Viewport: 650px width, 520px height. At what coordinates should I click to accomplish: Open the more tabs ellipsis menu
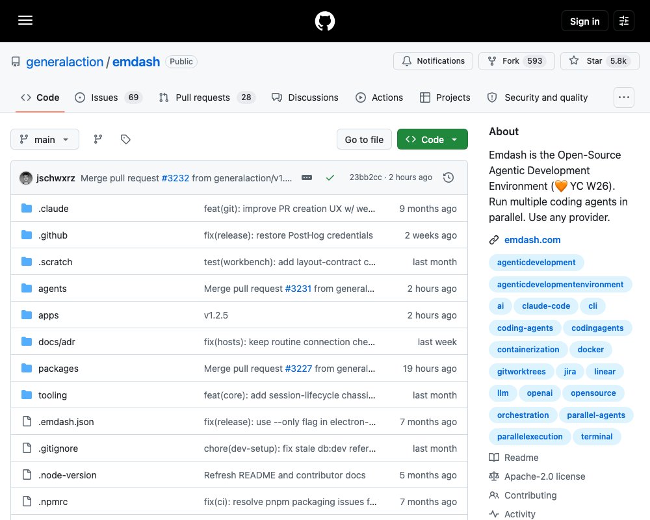click(624, 97)
